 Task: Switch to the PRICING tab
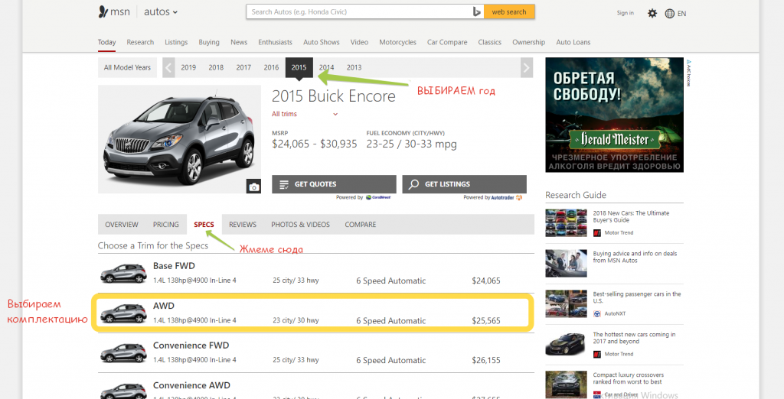(x=165, y=225)
